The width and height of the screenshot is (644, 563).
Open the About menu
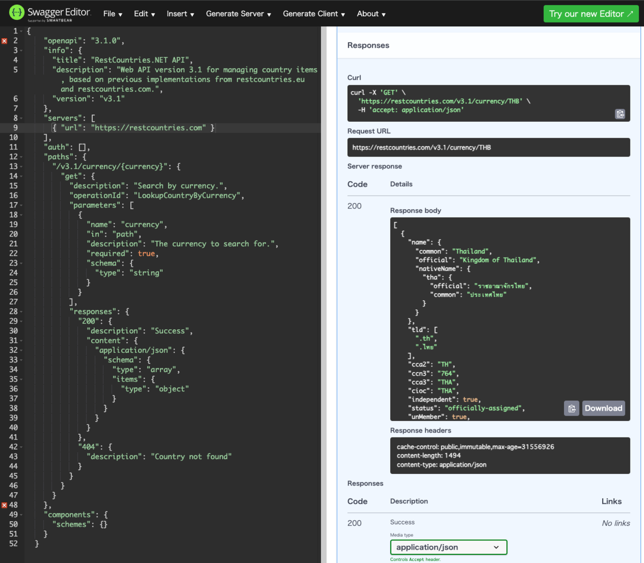click(370, 13)
